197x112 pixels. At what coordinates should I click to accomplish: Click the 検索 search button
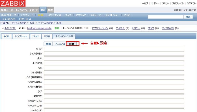(188, 17)
